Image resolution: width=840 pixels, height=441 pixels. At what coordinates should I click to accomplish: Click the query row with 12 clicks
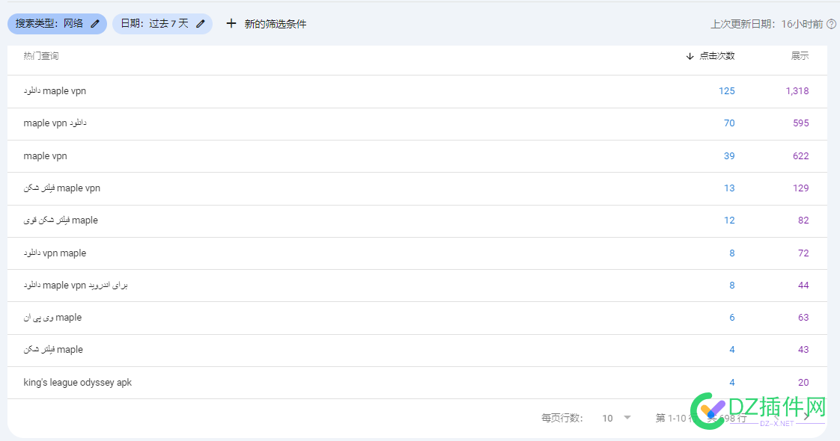click(61, 220)
